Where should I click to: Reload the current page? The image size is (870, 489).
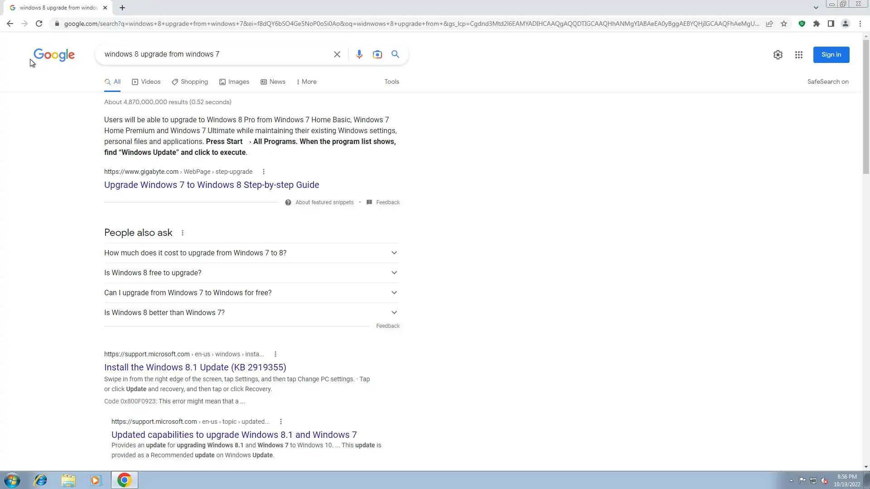point(39,24)
